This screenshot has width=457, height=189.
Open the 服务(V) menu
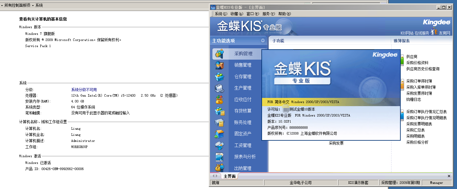click(x=268, y=14)
